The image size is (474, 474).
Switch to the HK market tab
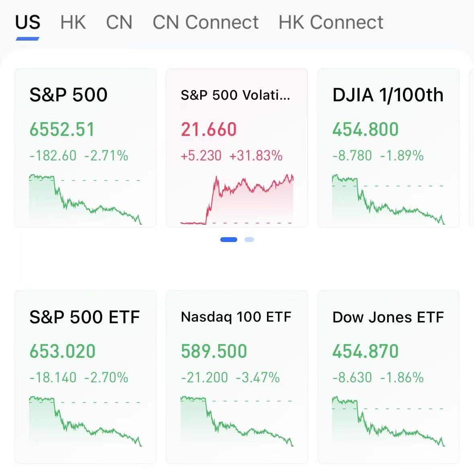tap(73, 22)
